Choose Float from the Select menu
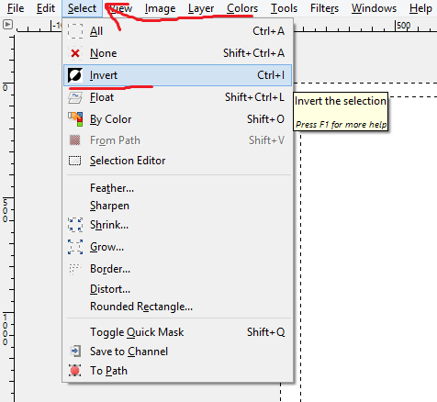The image size is (437, 402). coord(177,97)
